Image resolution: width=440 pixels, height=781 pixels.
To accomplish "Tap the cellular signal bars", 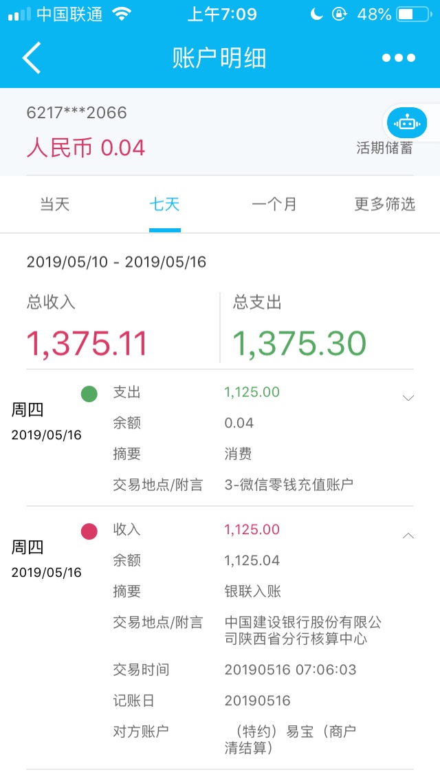I will [19, 14].
